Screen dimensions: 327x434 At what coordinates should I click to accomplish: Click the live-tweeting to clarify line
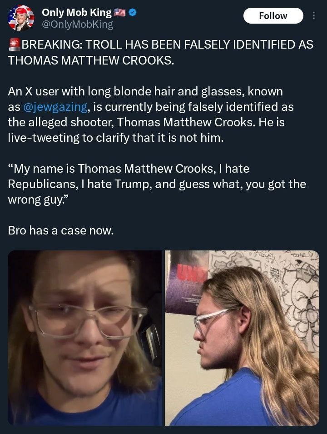pyautogui.click(x=116, y=138)
